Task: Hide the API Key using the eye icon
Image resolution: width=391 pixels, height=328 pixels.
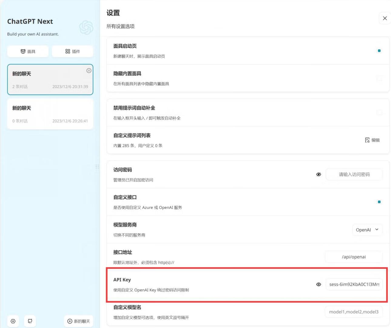Action: tap(319, 285)
